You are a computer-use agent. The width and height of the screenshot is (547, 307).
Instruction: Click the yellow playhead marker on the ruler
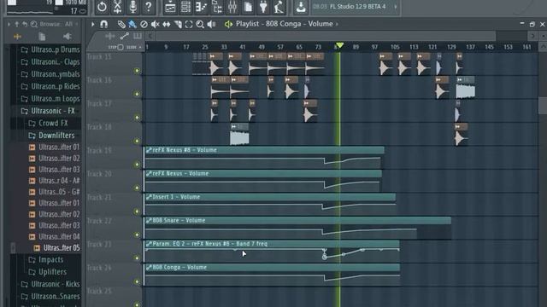point(339,45)
